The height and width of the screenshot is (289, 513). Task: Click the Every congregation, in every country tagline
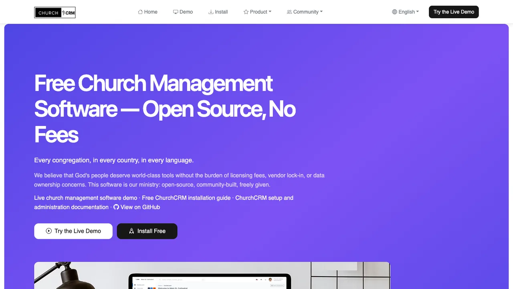point(114,160)
